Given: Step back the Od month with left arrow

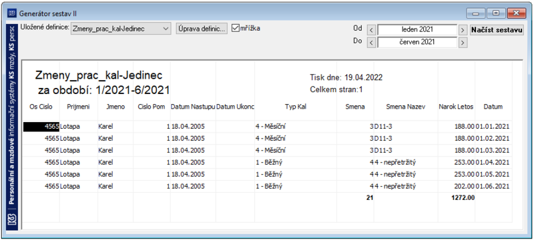Looking at the screenshot, I should pyautogui.click(x=372, y=30).
